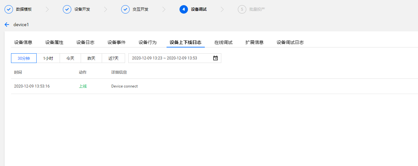Click timestamp 2020-12-09 13:53:16
This screenshot has height=166, width=418.
[32, 86]
